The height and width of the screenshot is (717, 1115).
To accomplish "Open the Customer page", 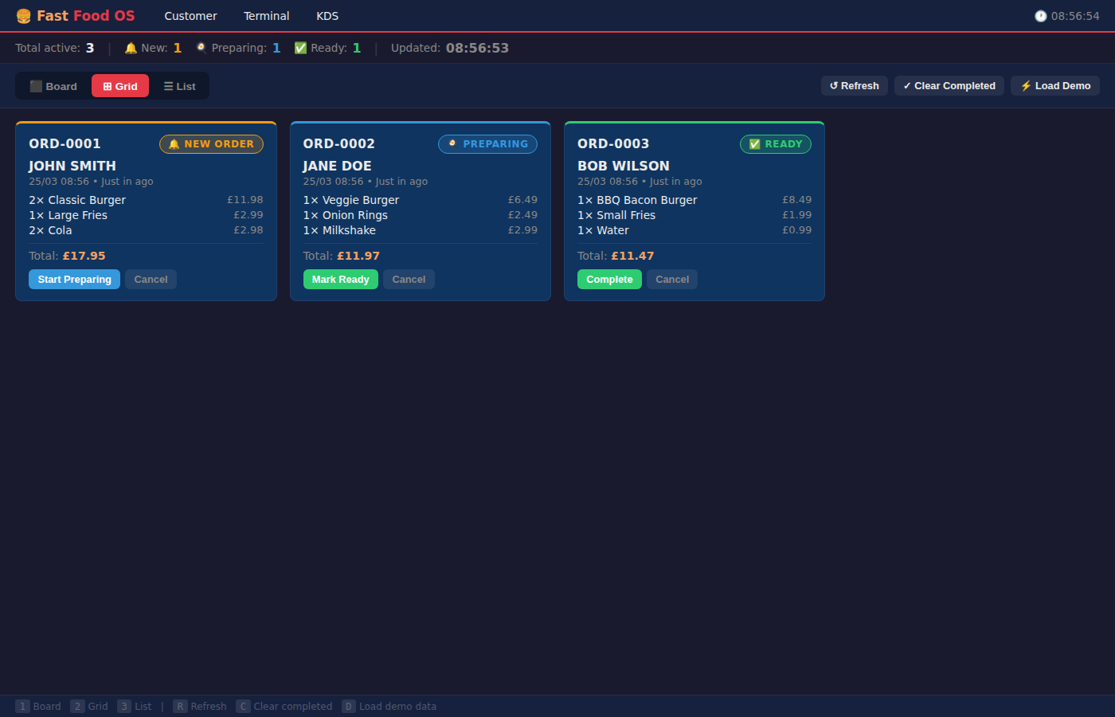I will point(190,16).
